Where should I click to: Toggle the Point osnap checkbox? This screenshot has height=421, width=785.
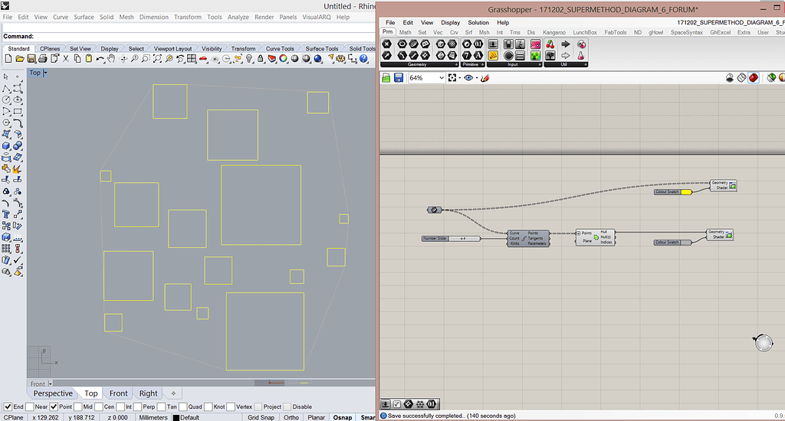pos(54,407)
